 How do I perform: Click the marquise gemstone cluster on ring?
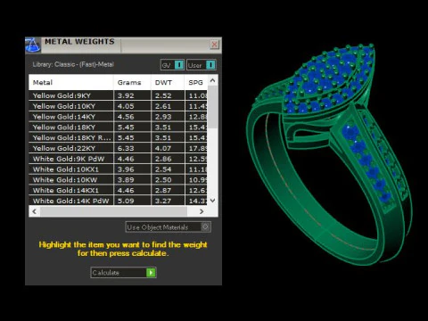click(328, 79)
